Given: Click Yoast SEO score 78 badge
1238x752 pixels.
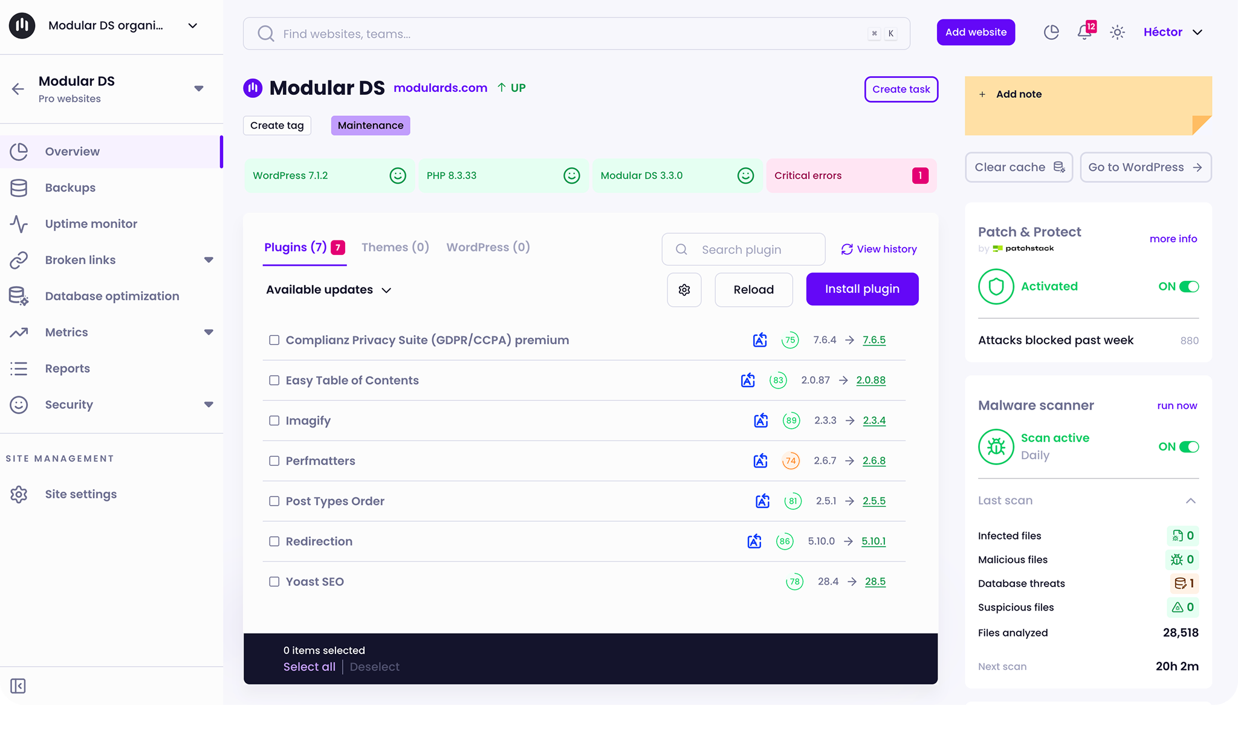Looking at the screenshot, I should (794, 582).
